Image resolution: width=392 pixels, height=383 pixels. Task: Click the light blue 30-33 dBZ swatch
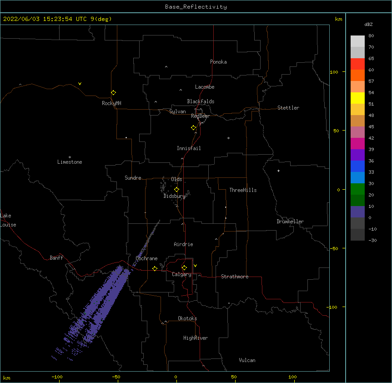357,178
